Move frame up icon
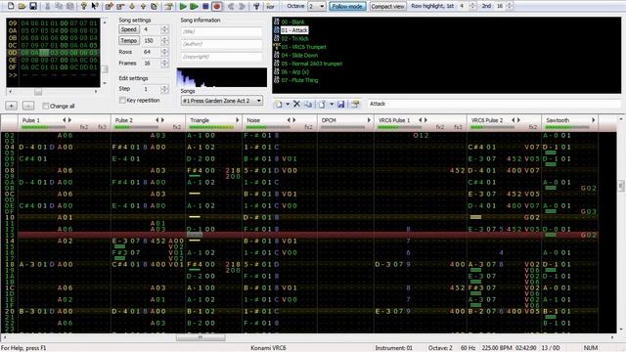 point(143,6)
